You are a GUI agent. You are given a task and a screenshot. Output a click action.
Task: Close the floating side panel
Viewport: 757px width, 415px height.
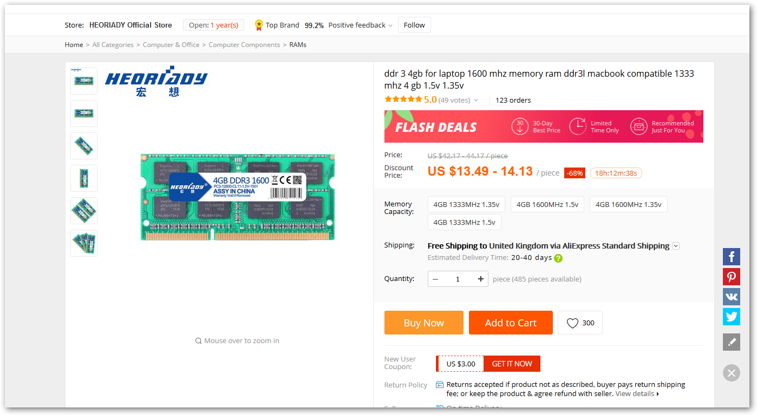[x=731, y=373]
